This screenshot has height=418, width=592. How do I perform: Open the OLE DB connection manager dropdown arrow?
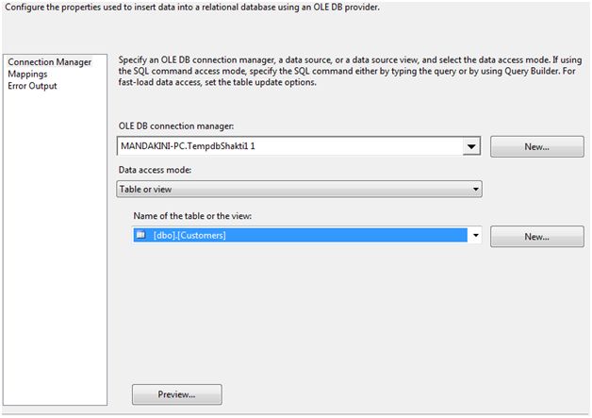[x=472, y=147]
